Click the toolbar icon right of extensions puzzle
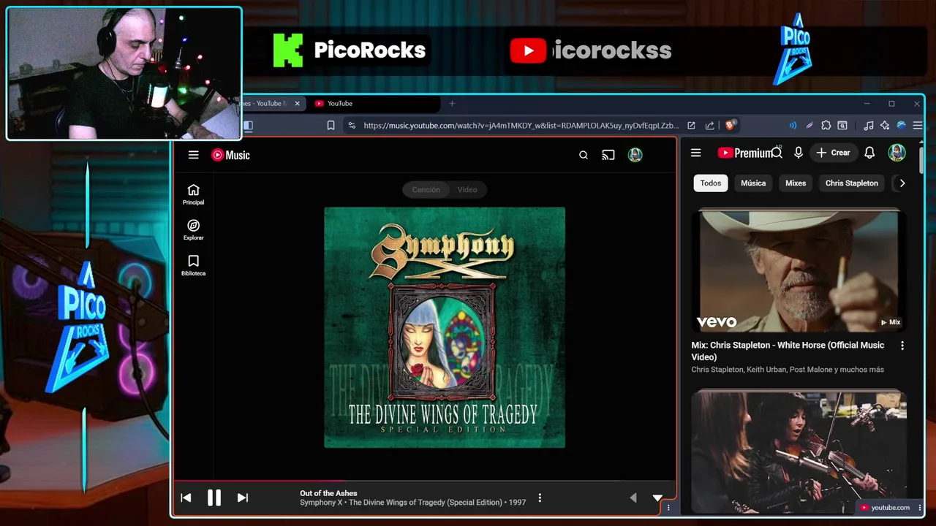The height and width of the screenshot is (526, 936). point(842,126)
